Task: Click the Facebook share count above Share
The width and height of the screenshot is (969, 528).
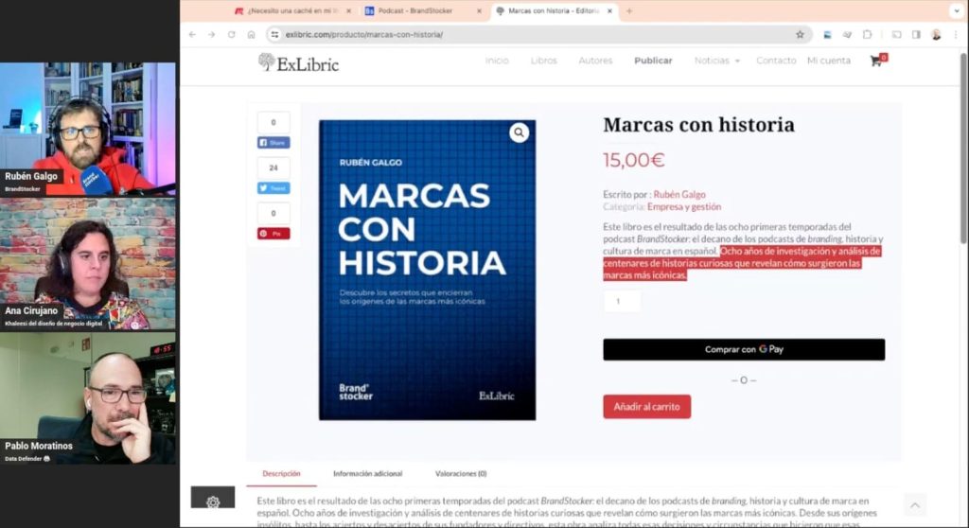Action: point(273,122)
